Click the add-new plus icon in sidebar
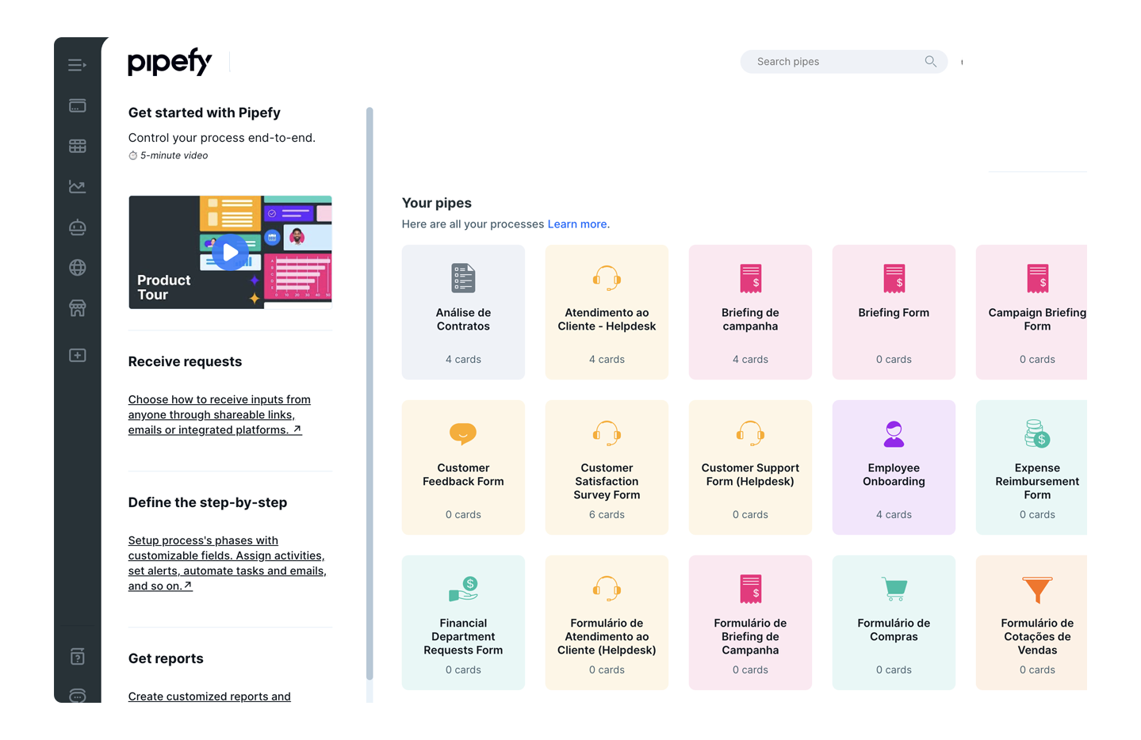This screenshot has height=740, width=1141. coord(77,355)
